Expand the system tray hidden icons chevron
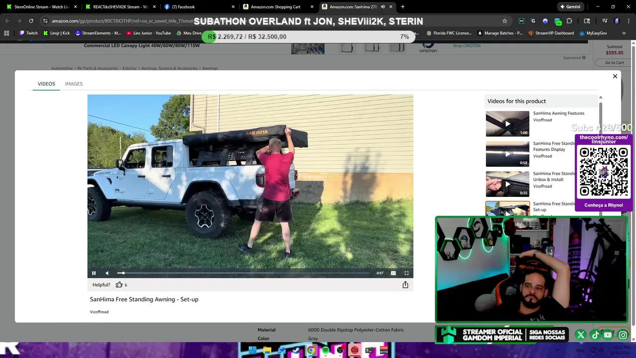This screenshot has width=636, height=358. 557,351
